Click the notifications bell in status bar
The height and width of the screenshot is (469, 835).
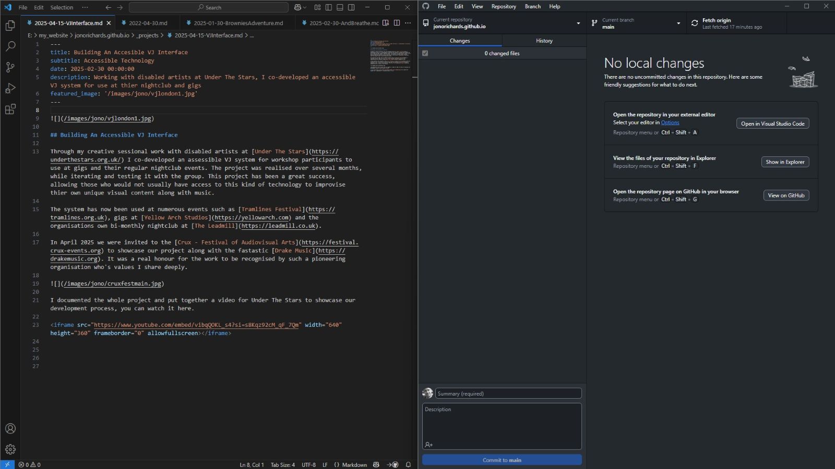(408, 465)
